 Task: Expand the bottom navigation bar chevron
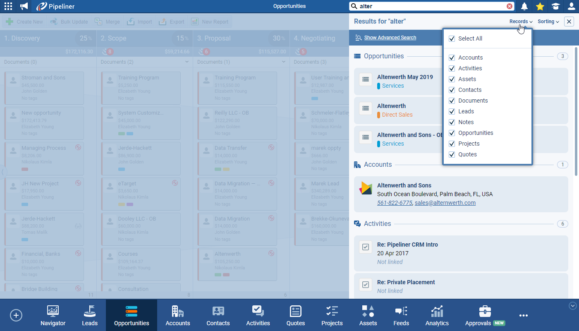point(573,306)
